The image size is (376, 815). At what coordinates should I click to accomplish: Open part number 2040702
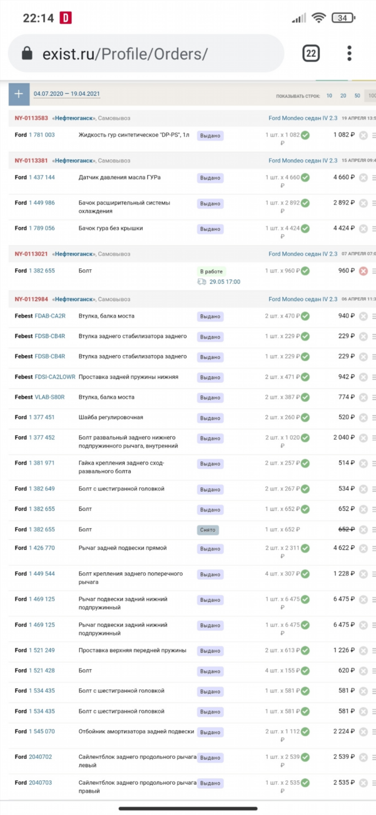(x=40, y=757)
